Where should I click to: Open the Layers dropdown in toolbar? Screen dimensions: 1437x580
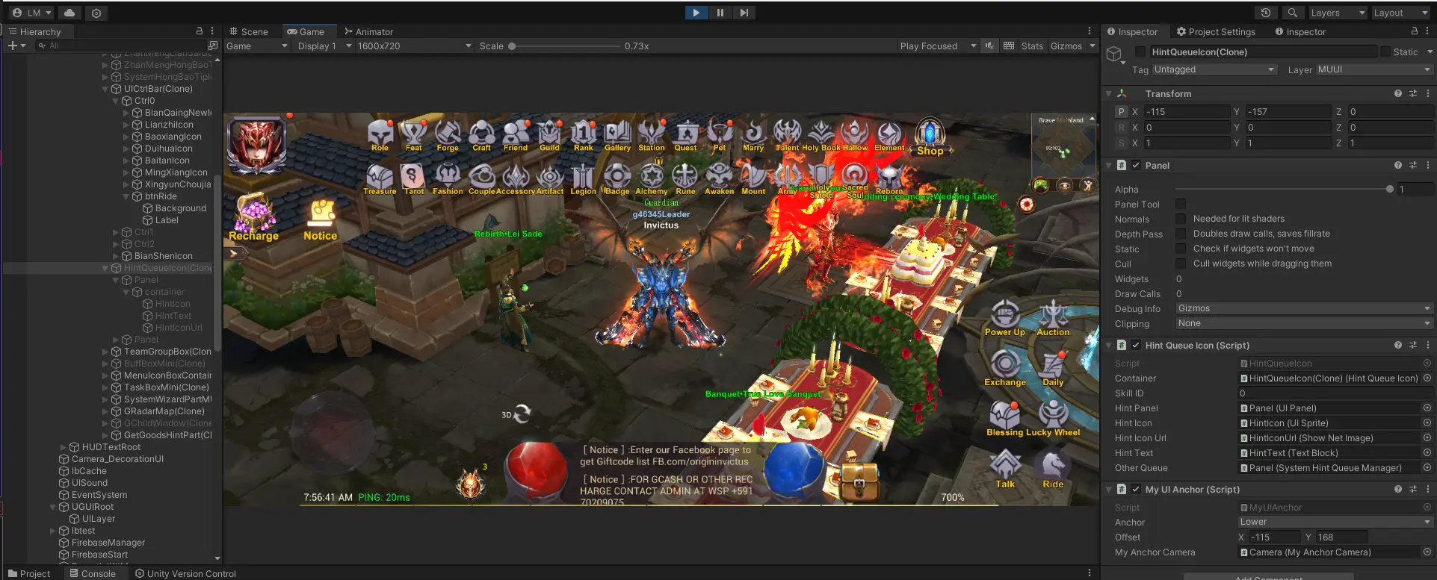(x=1337, y=13)
